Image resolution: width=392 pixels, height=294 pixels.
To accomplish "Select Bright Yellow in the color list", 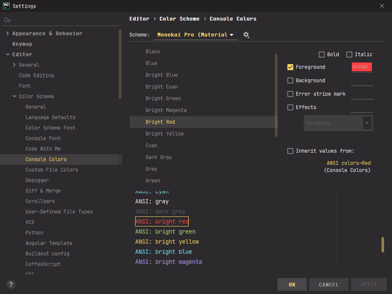I will point(164,134).
